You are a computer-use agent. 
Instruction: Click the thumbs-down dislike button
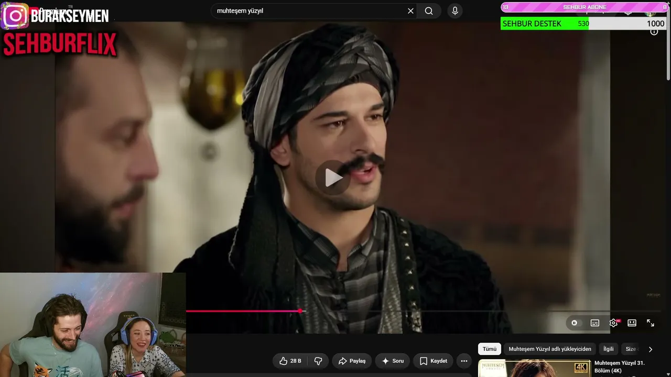pyautogui.click(x=318, y=361)
